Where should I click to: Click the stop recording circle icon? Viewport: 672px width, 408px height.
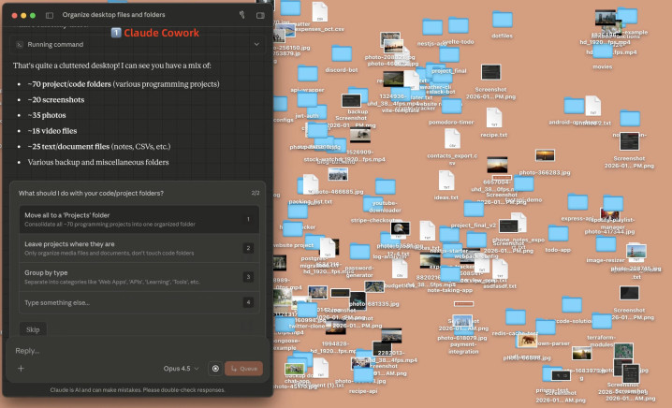point(215,369)
